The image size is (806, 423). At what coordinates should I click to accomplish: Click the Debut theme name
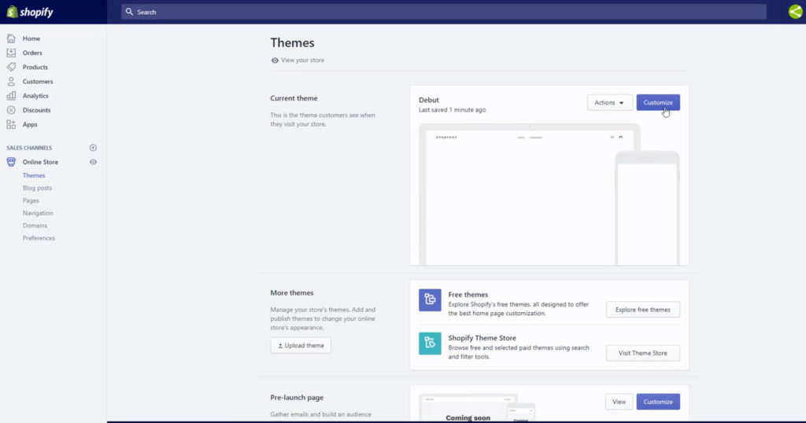[429, 100]
